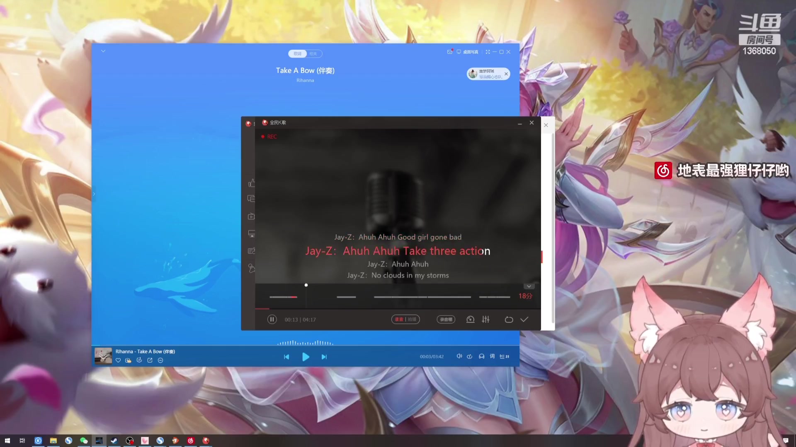
Task: Skip to next track in Kugou
Action: tap(324, 357)
